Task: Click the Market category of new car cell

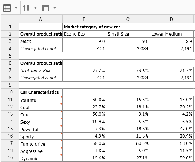Action: [x=92, y=27]
